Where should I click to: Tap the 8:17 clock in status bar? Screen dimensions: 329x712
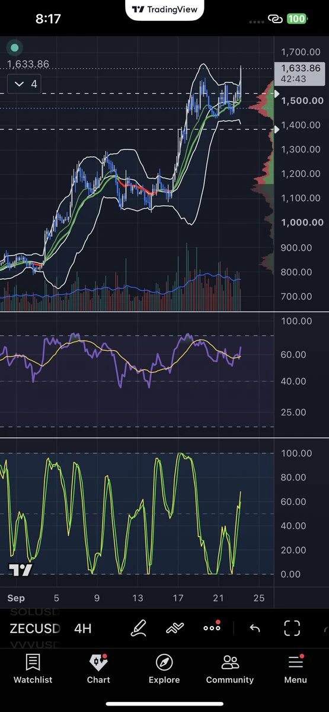(x=48, y=18)
